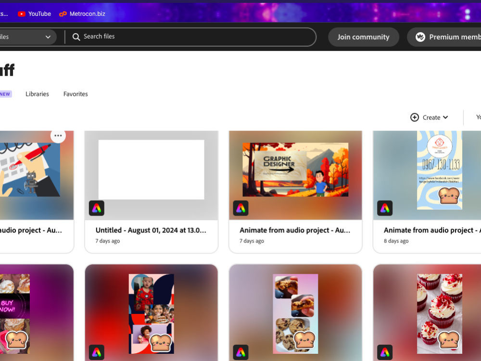Open the browser three-dot menu
This screenshot has width=481, height=361.
coord(467,14)
